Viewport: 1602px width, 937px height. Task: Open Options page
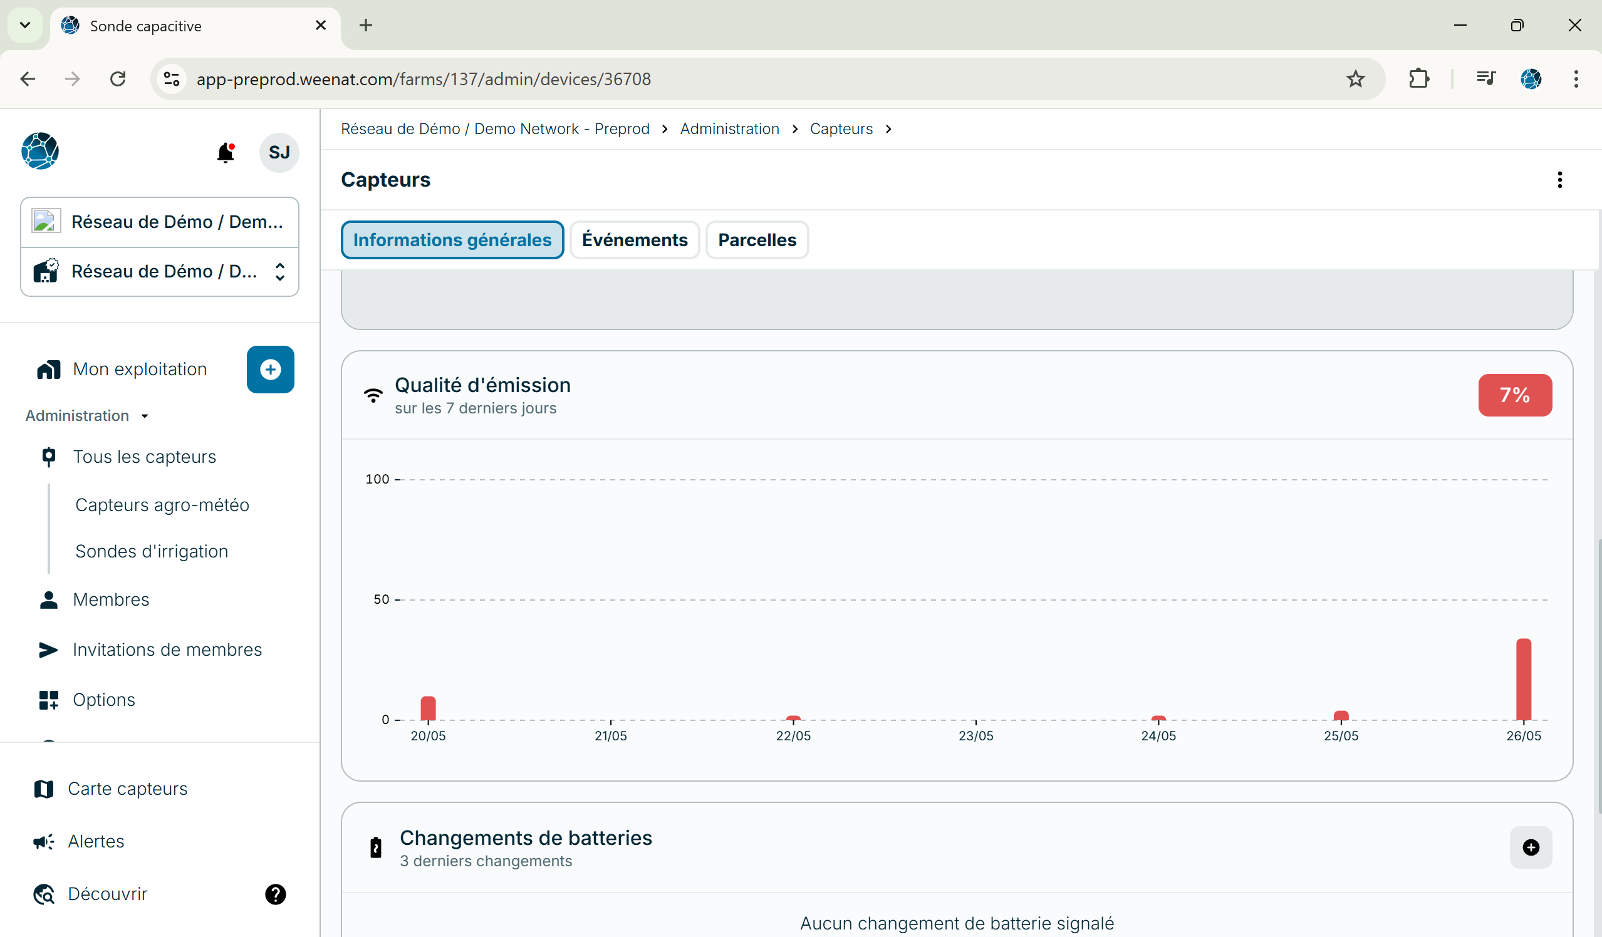(x=104, y=700)
